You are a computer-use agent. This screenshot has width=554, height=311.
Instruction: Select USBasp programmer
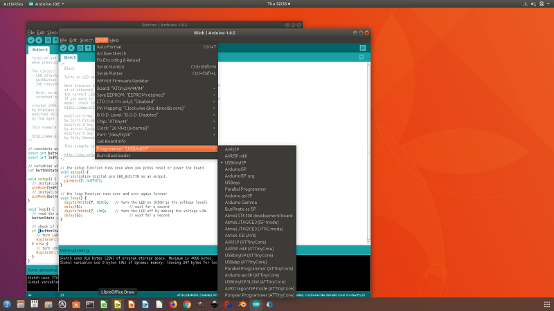[257, 182]
